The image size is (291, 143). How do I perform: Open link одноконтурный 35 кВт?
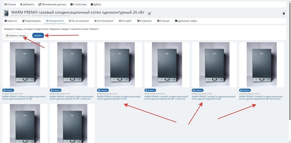coord(24,98)
